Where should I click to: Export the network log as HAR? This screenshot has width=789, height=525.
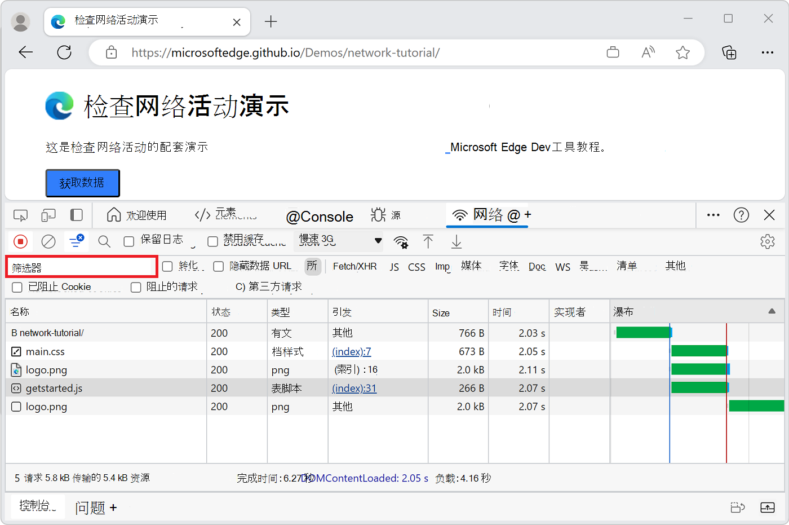(456, 241)
